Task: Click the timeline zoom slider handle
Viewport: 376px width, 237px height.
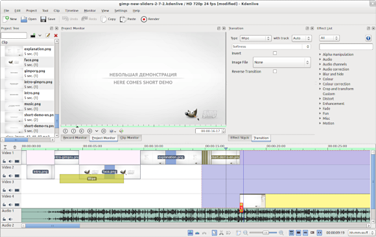Action: point(265,232)
